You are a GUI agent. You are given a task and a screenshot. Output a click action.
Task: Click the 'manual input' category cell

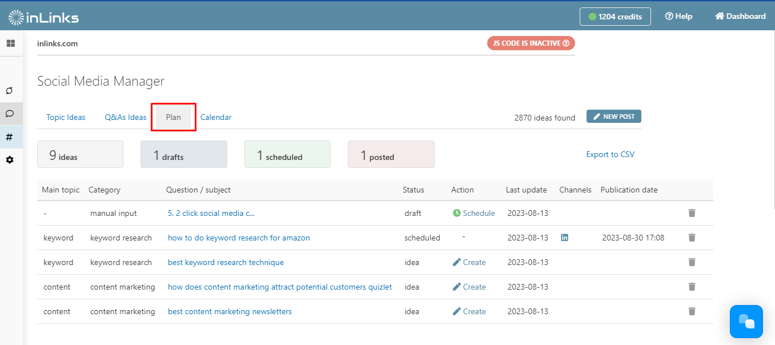click(114, 213)
